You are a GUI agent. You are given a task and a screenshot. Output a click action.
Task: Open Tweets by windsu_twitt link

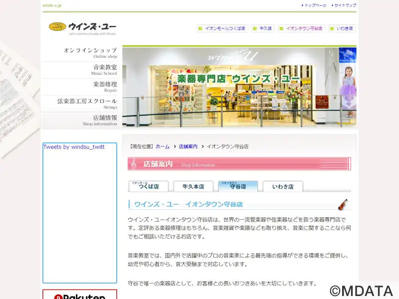coord(74,147)
